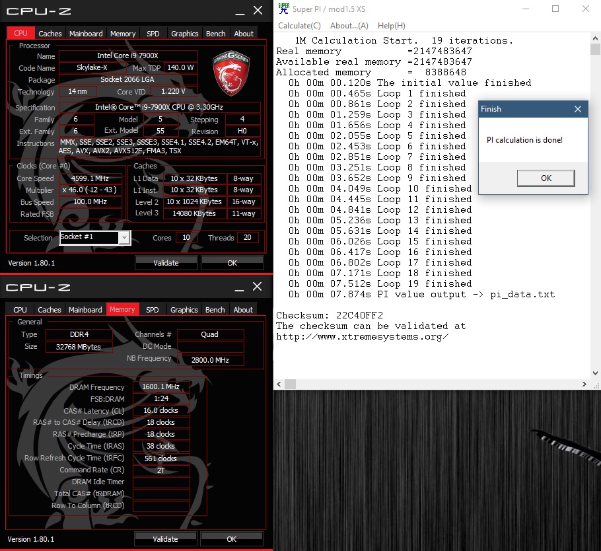Select Memory tab in bottom CPU-Z window
Image resolution: width=601 pixels, height=551 pixels.
coord(122,309)
